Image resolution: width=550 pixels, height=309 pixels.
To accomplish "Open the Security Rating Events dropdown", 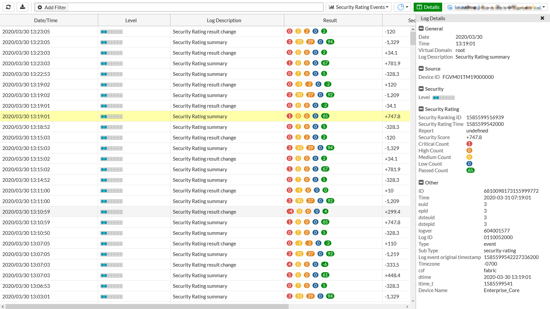I will pyautogui.click(x=358, y=7).
